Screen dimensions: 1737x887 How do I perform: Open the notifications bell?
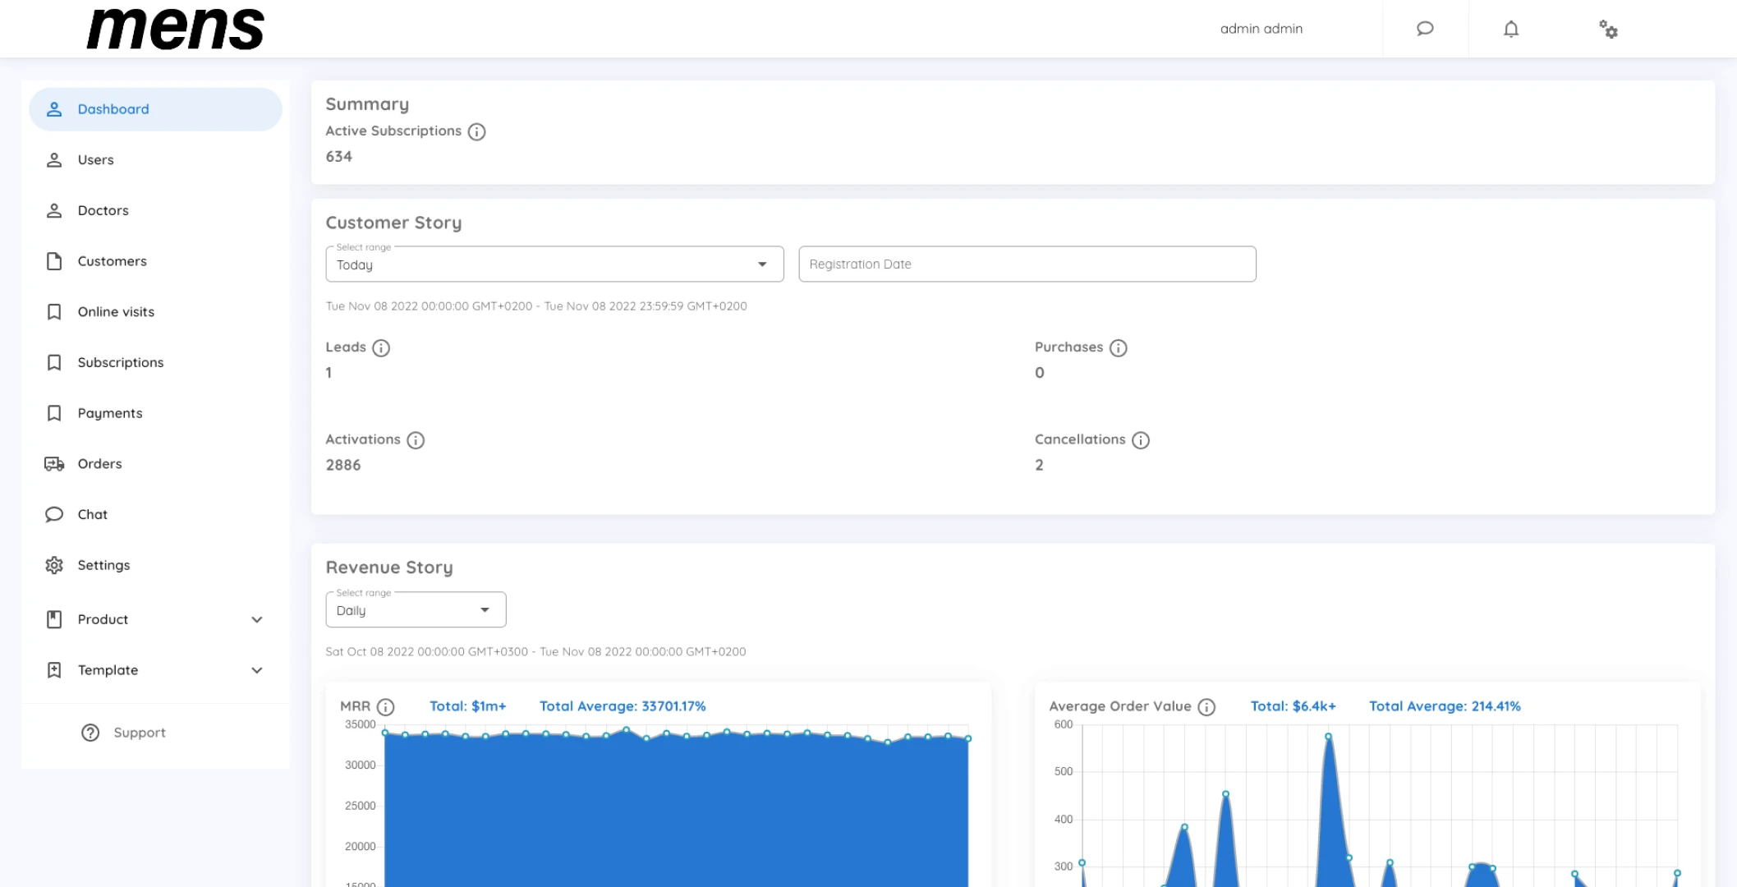click(x=1511, y=29)
